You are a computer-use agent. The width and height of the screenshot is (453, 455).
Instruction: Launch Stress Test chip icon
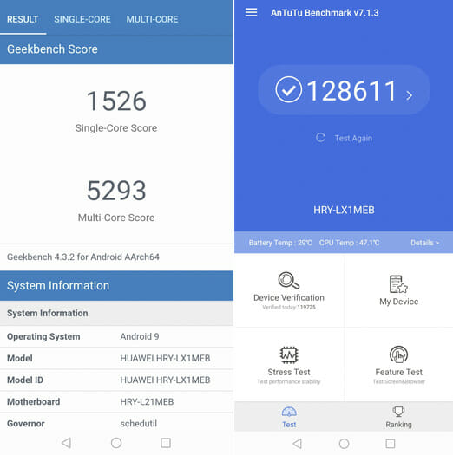tap(289, 354)
